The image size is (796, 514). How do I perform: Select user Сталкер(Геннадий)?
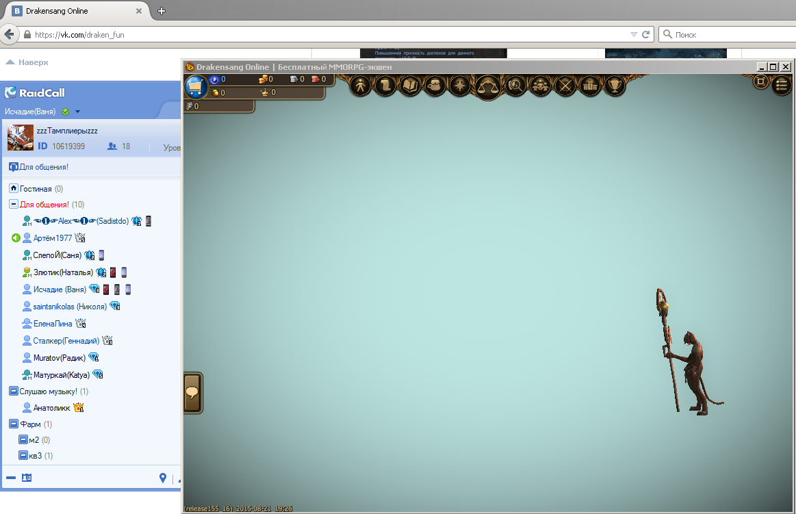click(66, 340)
